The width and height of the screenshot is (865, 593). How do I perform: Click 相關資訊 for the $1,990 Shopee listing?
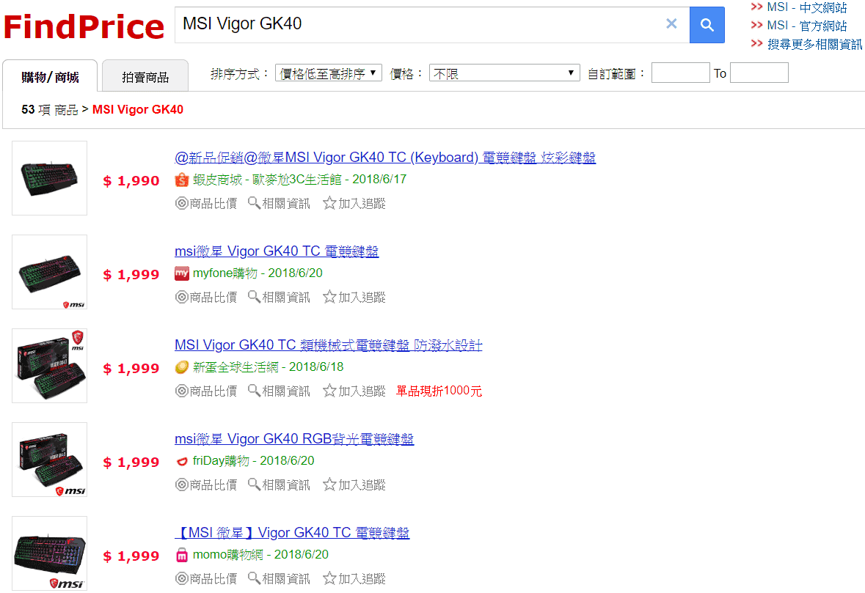(x=279, y=203)
